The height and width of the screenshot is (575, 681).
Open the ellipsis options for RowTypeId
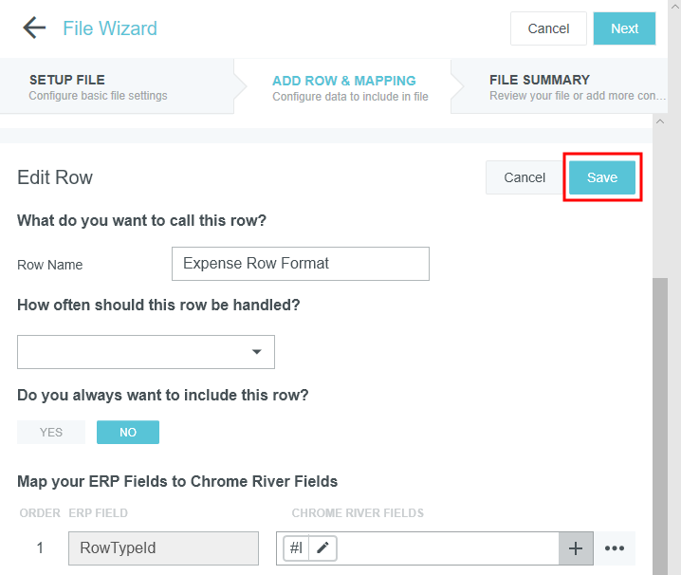click(615, 547)
